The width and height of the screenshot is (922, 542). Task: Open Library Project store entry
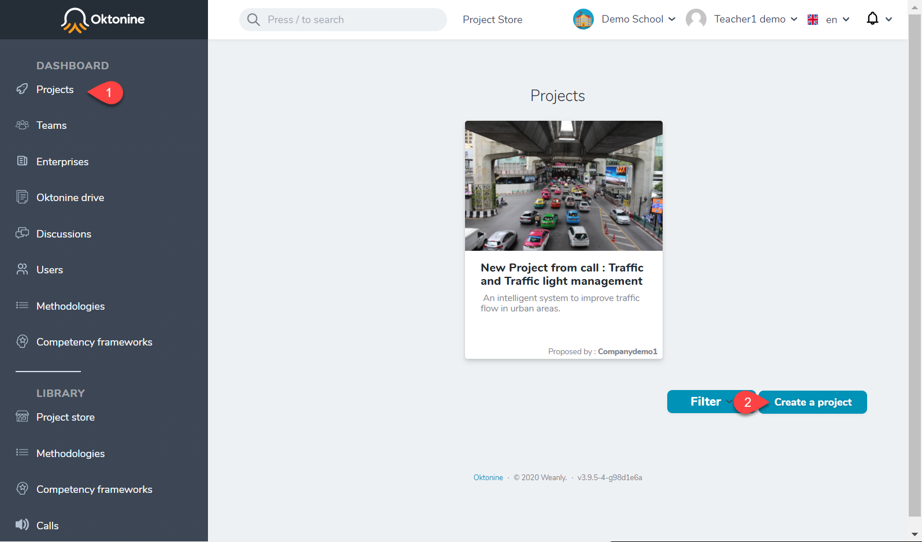65,417
